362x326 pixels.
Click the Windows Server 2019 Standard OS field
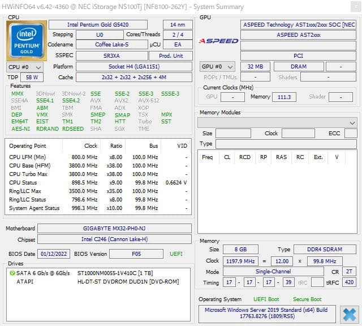click(267, 314)
